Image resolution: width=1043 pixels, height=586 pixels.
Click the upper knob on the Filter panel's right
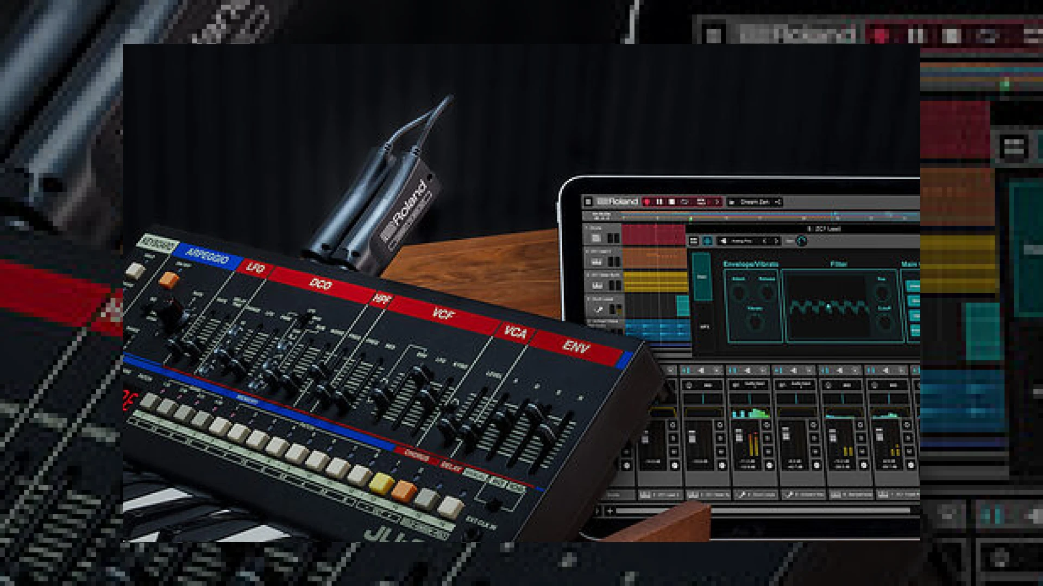882,294
